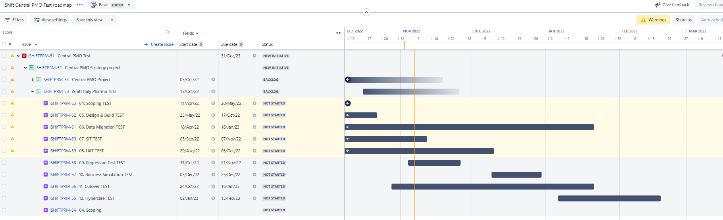Open the Filters panel
Screen dimensions: 723x220
tap(14, 20)
